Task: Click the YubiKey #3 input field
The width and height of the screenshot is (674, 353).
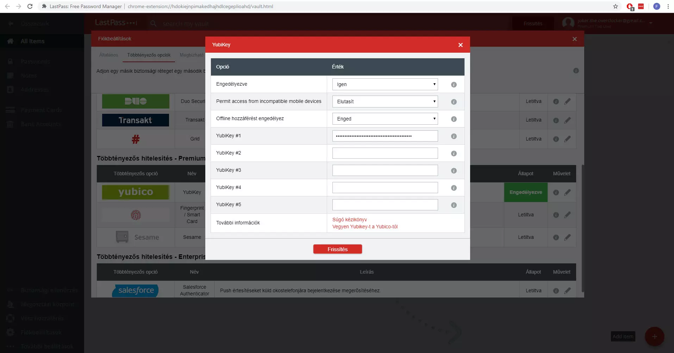Action: (x=385, y=170)
